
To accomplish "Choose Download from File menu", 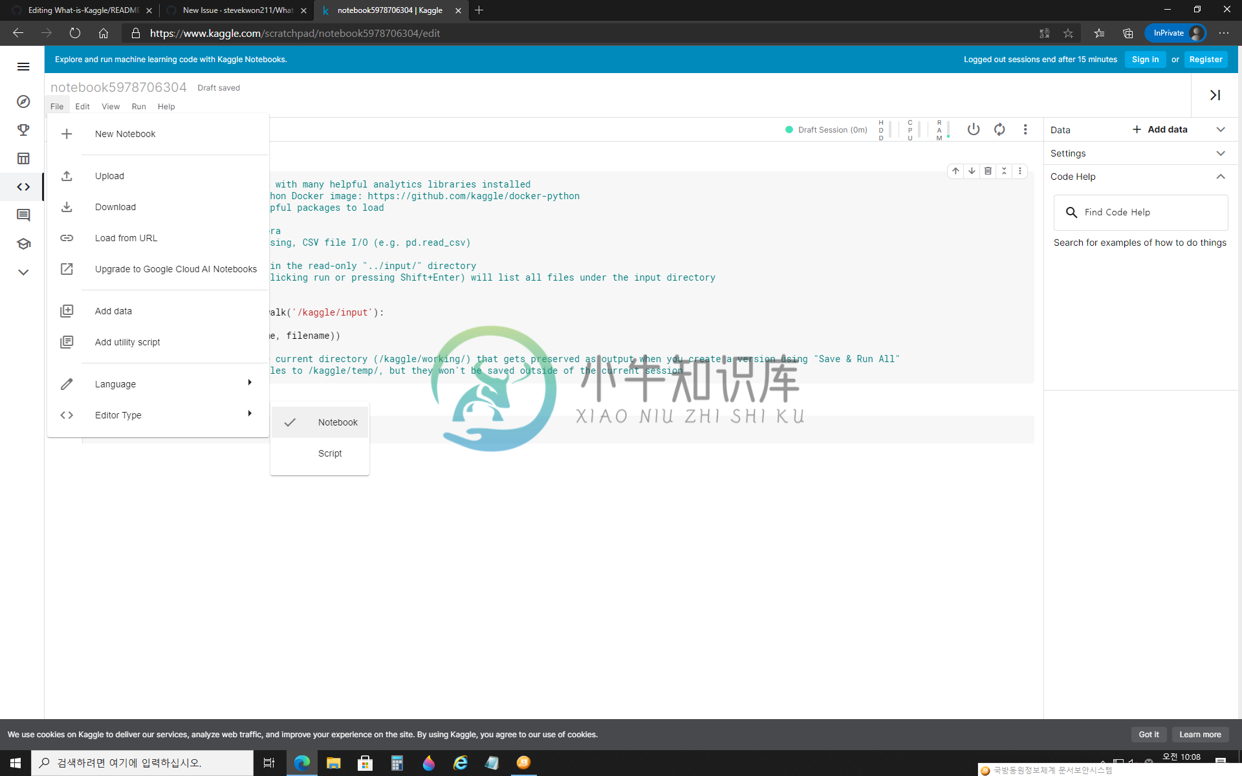I will [x=158, y=207].
